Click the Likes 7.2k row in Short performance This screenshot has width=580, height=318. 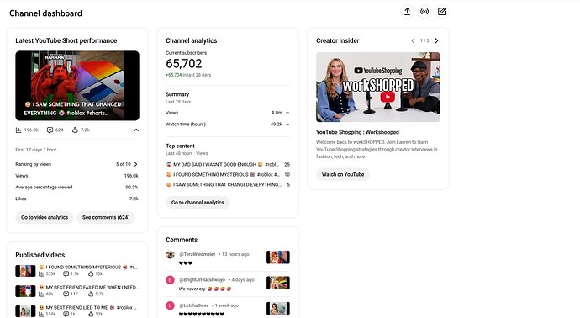[77, 199]
